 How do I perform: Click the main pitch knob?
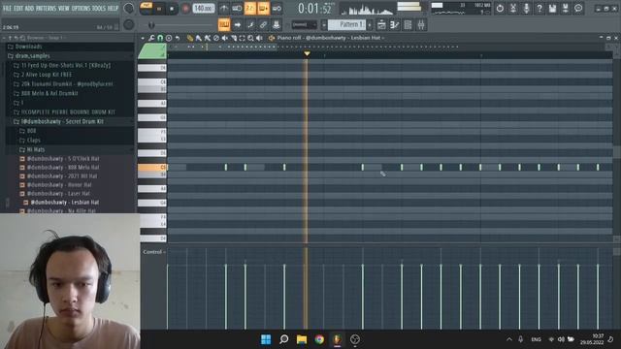pyautogui.click(x=129, y=24)
